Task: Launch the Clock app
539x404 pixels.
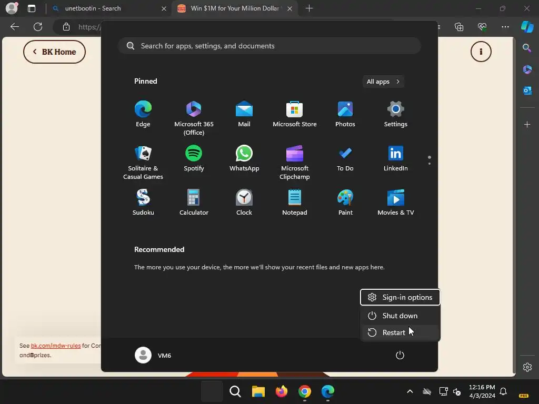Action: (x=244, y=203)
